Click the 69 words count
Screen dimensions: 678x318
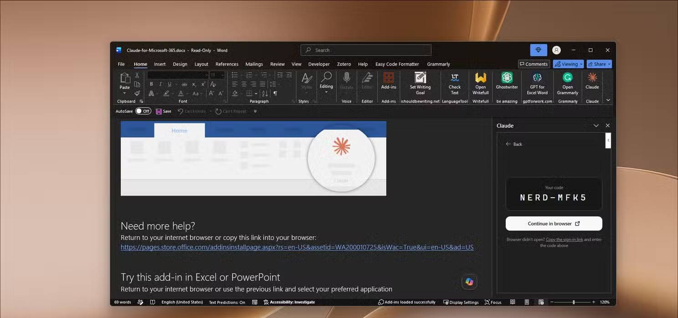(x=123, y=302)
